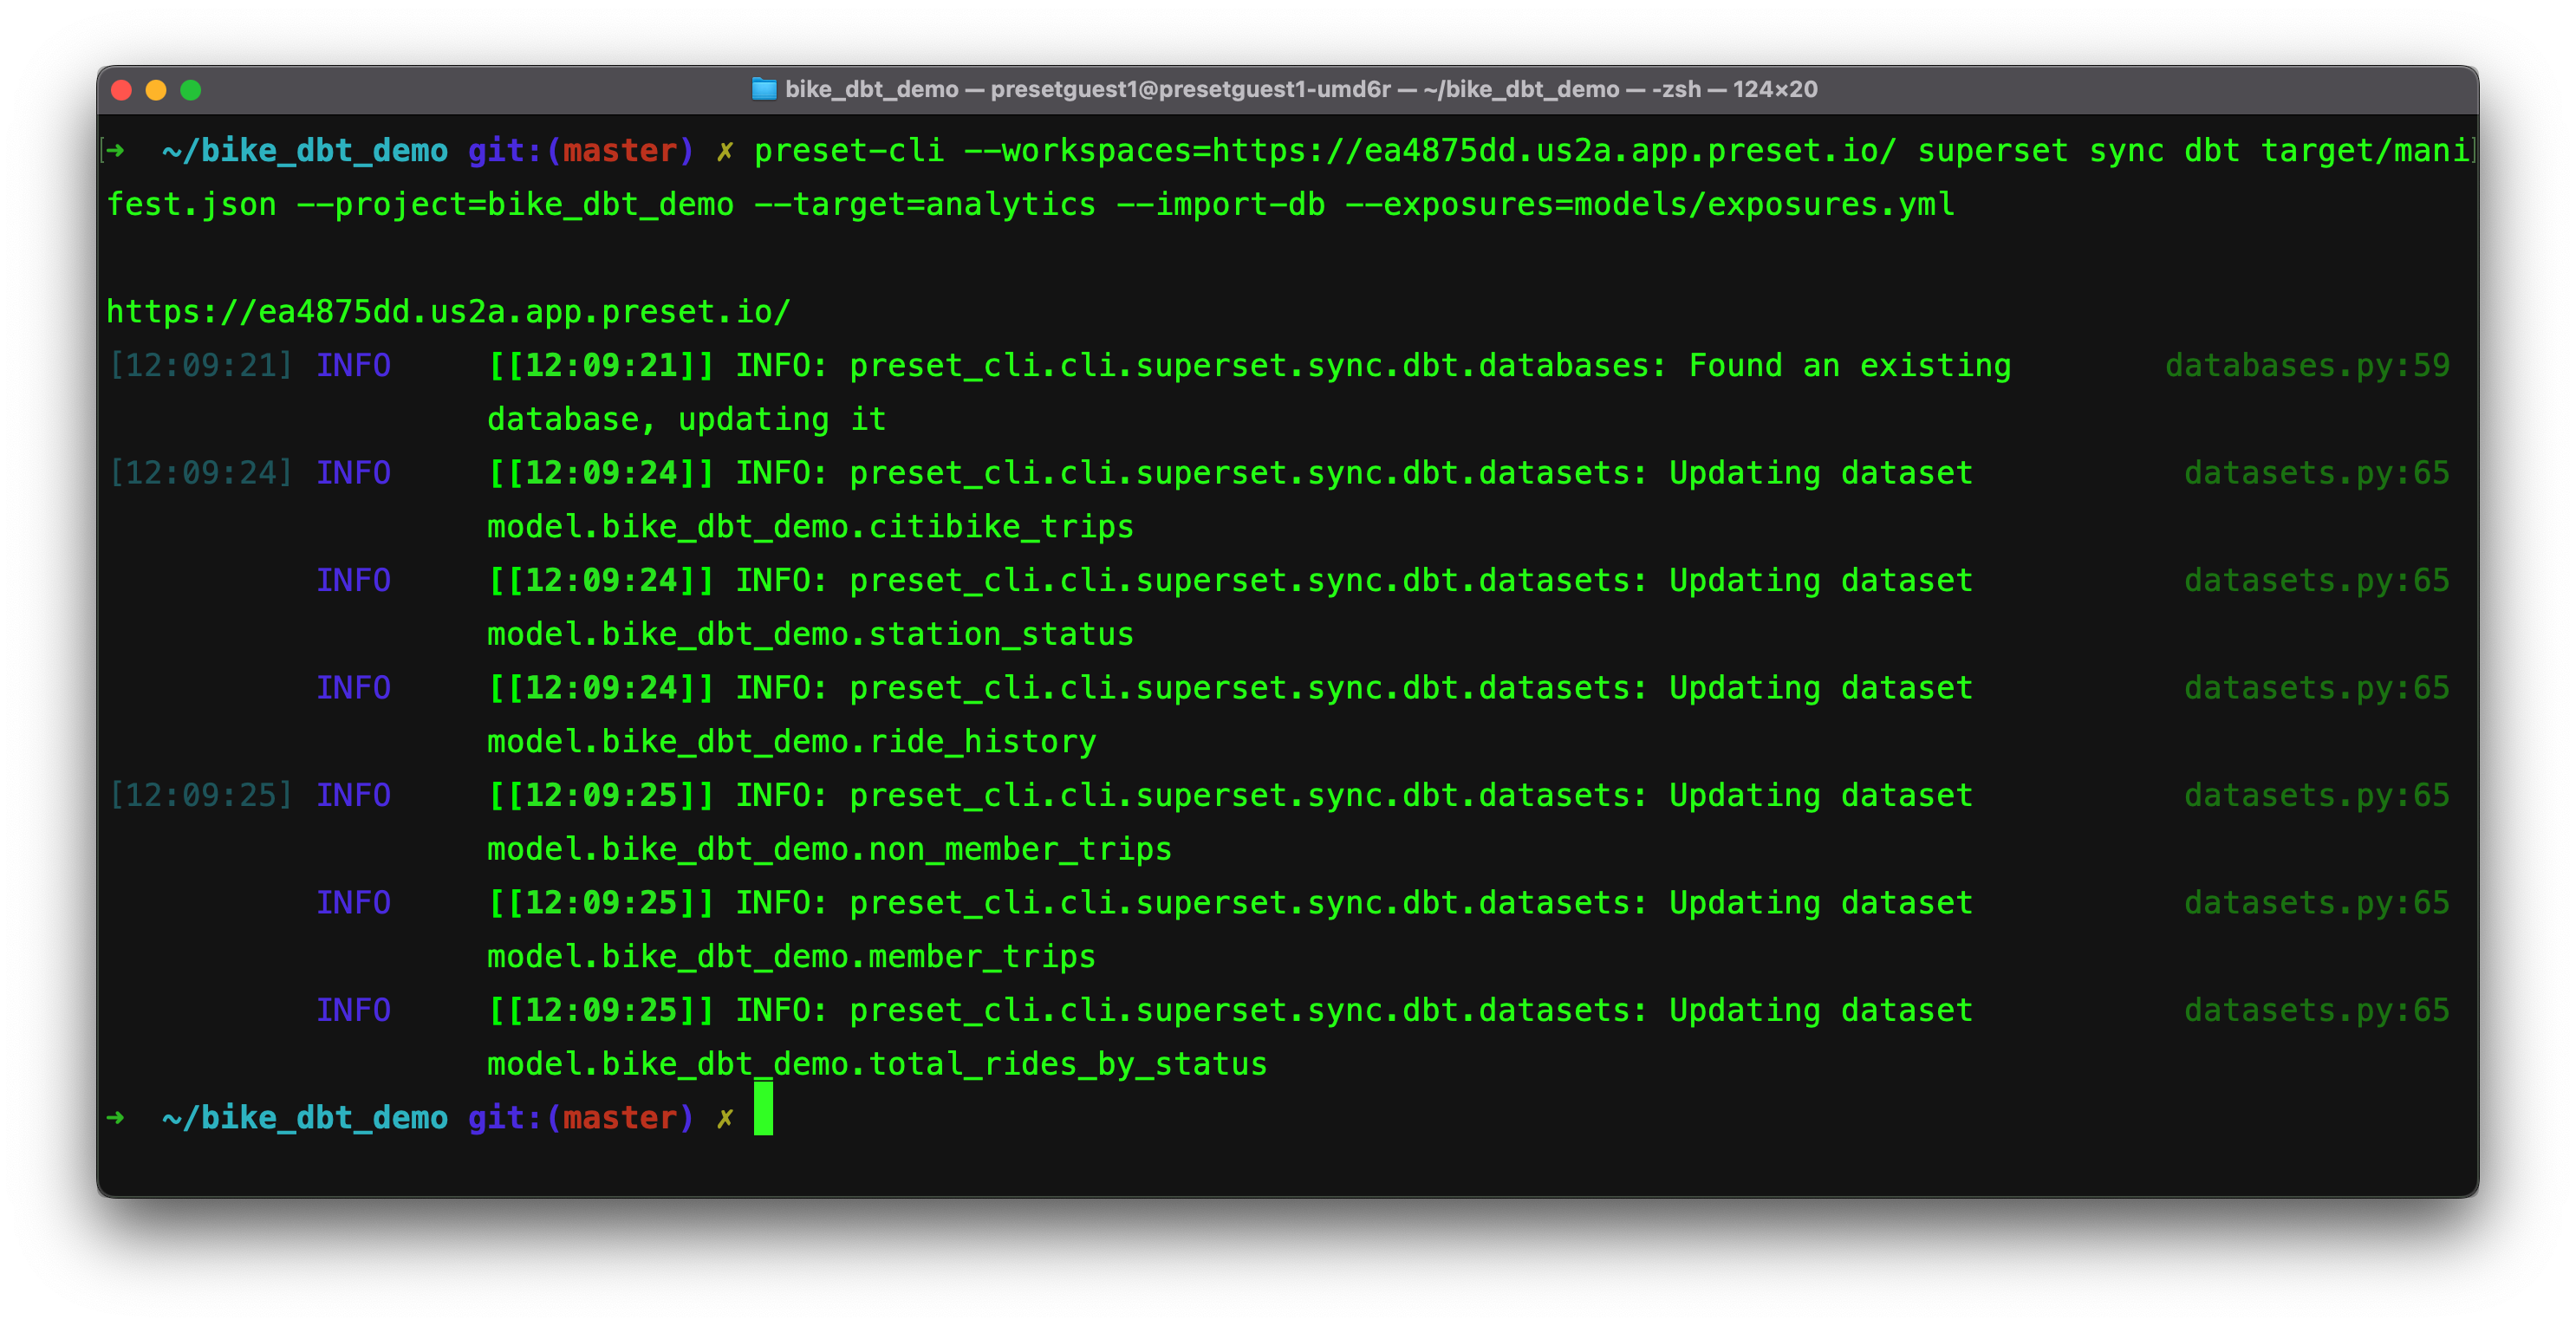The height and width of the screenshot is (1326, 2576).
Task: Click the first datasets.py:65 source reference
Action: tap(2316, 473)
